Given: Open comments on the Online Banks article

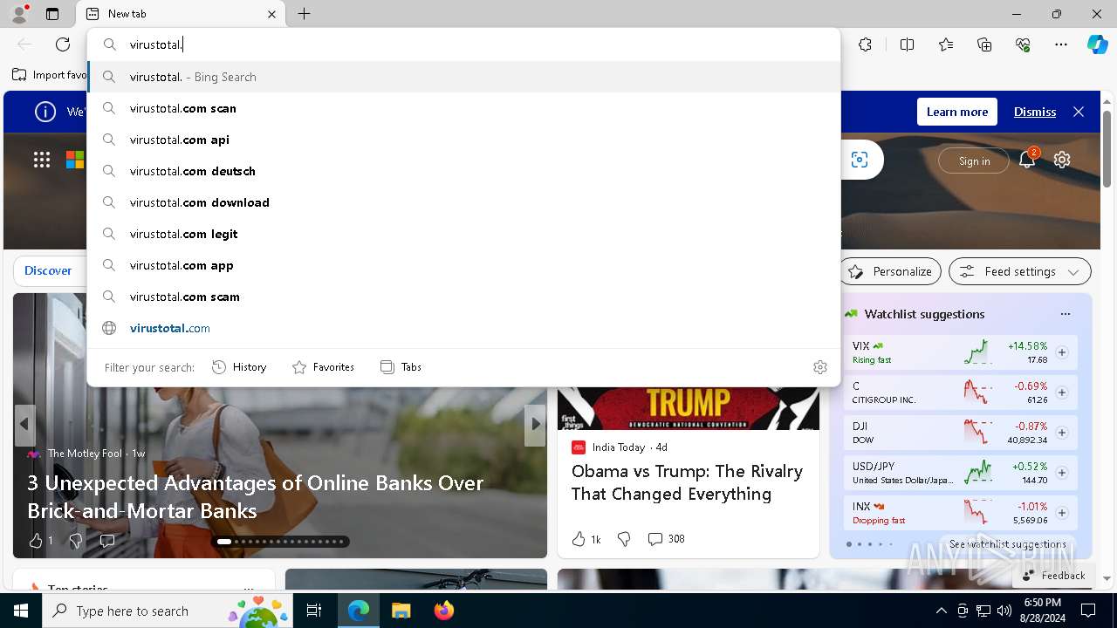Looking at the screenshot, I should point(107,541).
